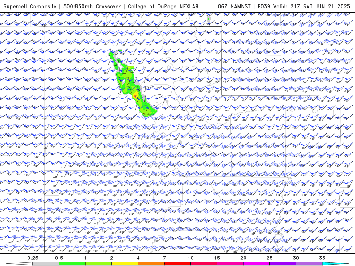
Task: Click the '20' color bar label
Action: (243, 258)
